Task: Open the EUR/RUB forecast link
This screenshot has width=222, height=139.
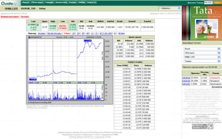Action: point(186,81)
